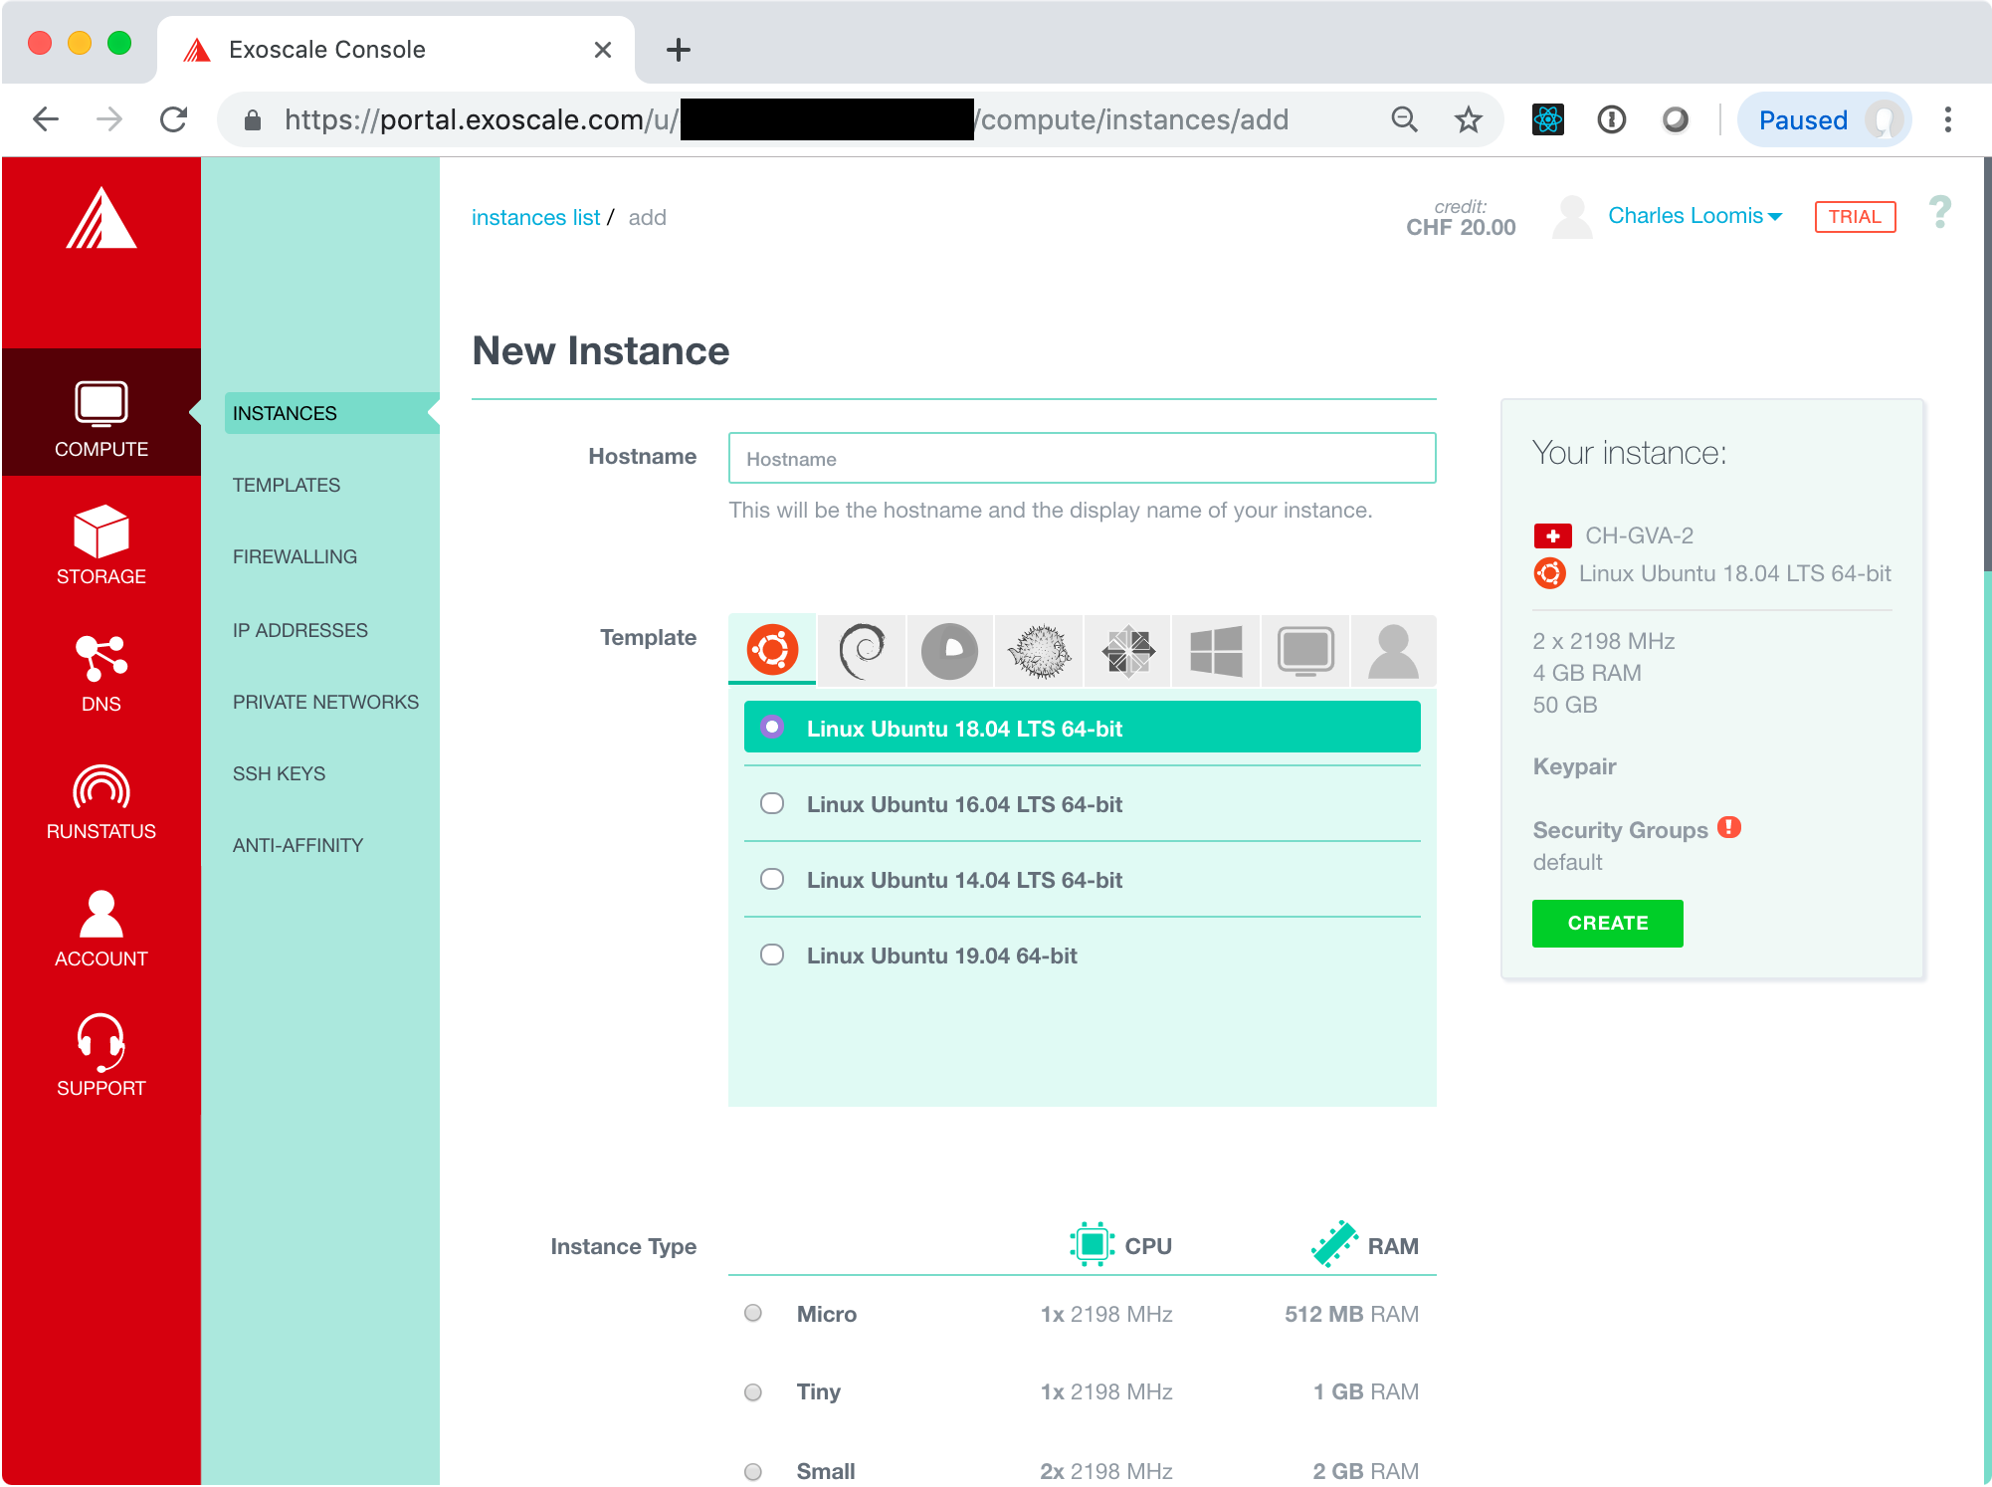Open the Templates menu item

287,485
